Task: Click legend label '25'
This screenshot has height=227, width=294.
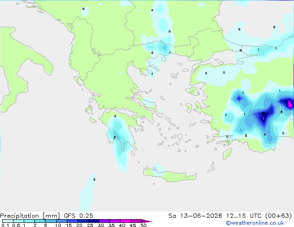Action: tap(90, 225)
